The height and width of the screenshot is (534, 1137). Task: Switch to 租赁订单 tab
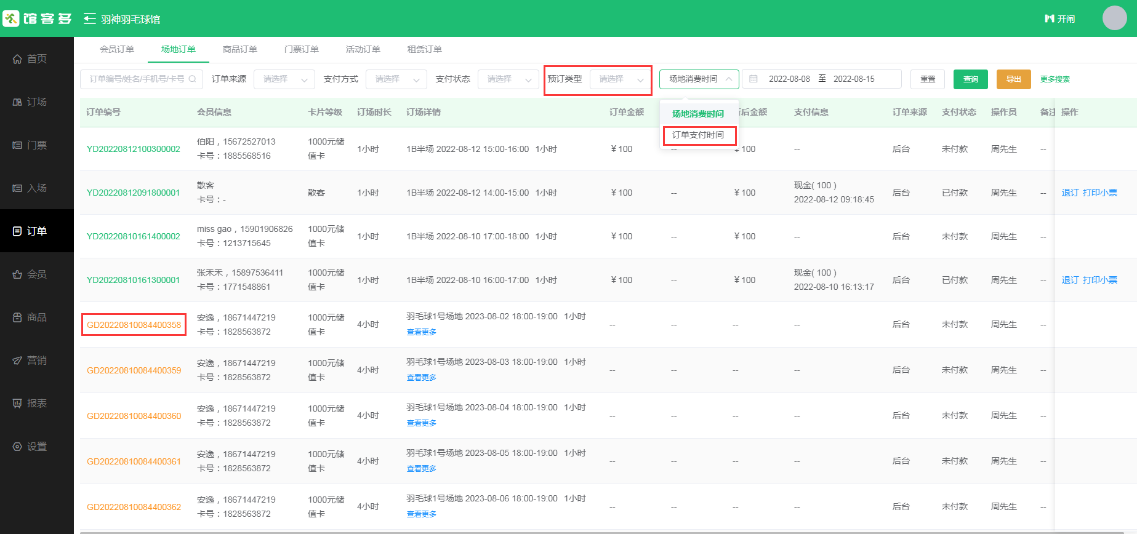tap(425, 49)
